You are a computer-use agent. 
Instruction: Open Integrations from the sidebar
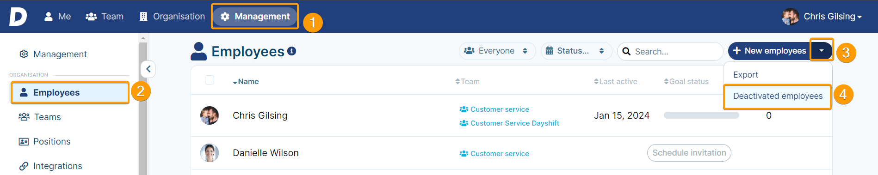[50, 166]
